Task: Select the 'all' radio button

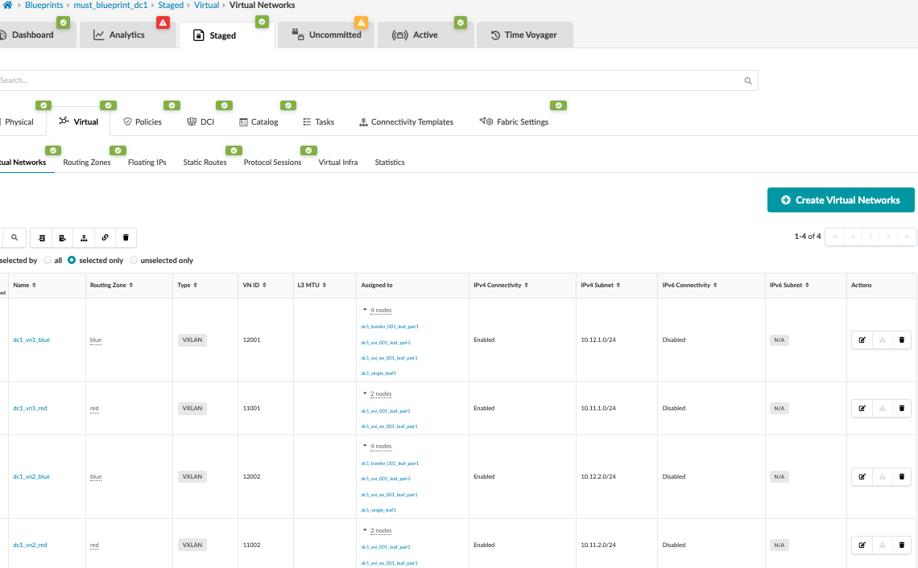Action: pyautogui.click(x=47, y=260)
